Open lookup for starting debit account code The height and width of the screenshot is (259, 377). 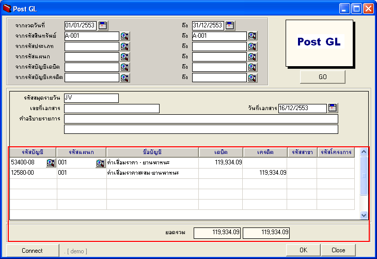[125, 67]
